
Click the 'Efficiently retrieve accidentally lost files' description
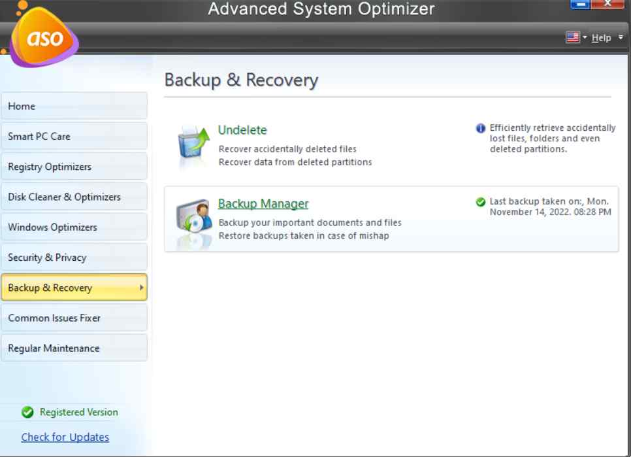point(553,139)
